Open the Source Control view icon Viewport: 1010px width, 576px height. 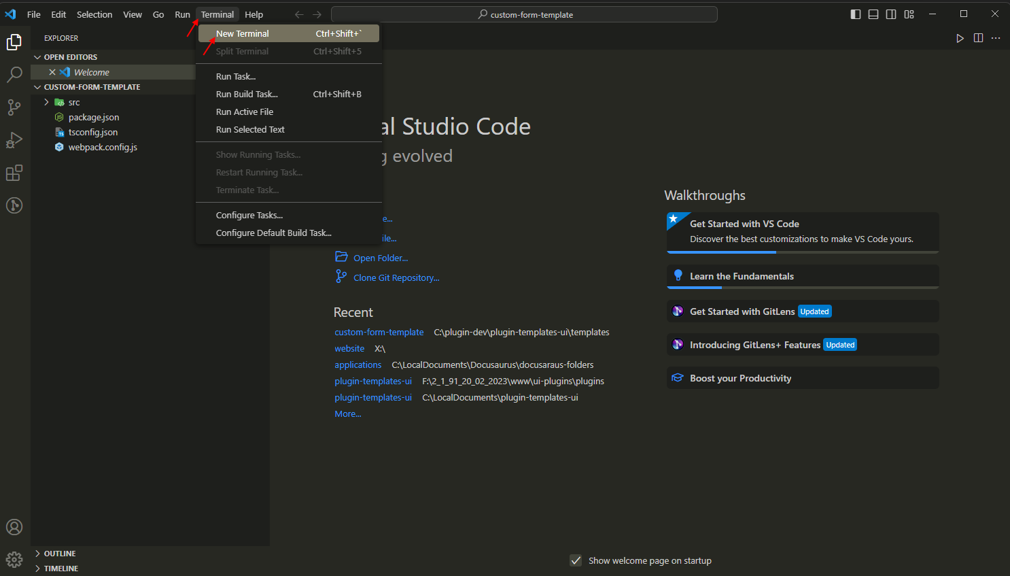pos(14,107)
